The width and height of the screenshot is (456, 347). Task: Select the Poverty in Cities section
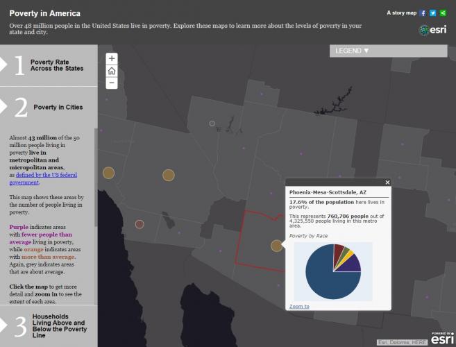[x=49, y=107]
